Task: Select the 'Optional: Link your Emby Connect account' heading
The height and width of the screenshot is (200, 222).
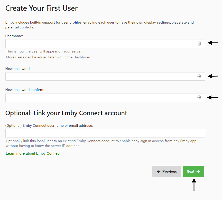Action: pyautogui.click(x=66, y=113)
